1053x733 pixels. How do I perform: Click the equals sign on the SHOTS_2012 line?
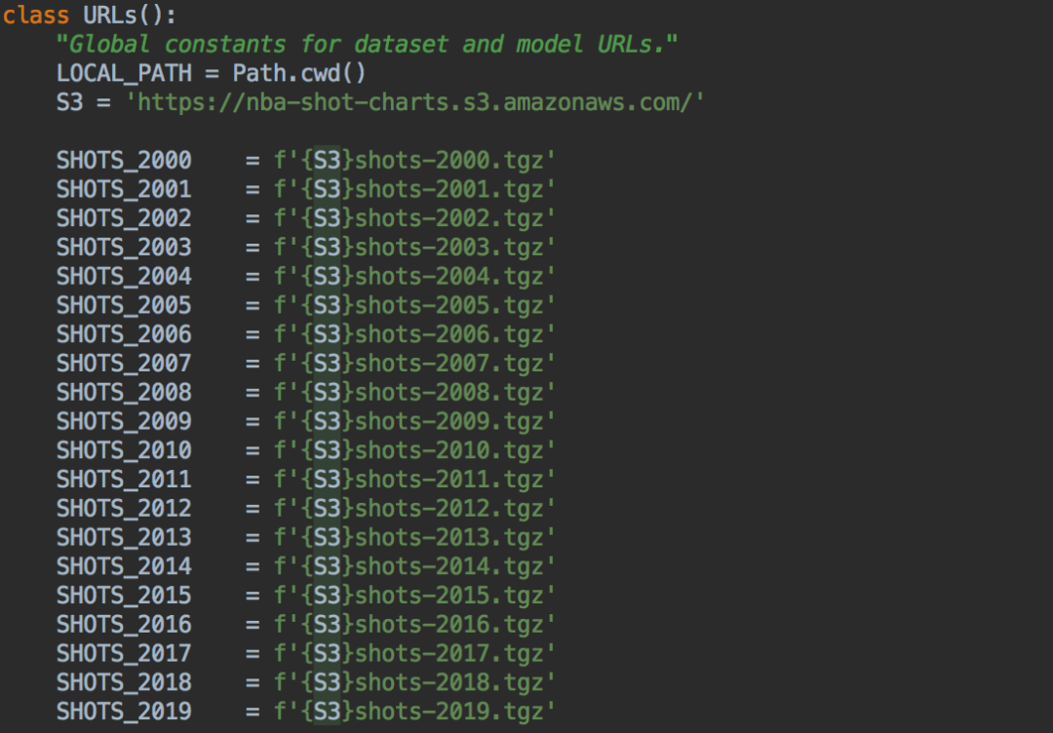pos(253,508)
